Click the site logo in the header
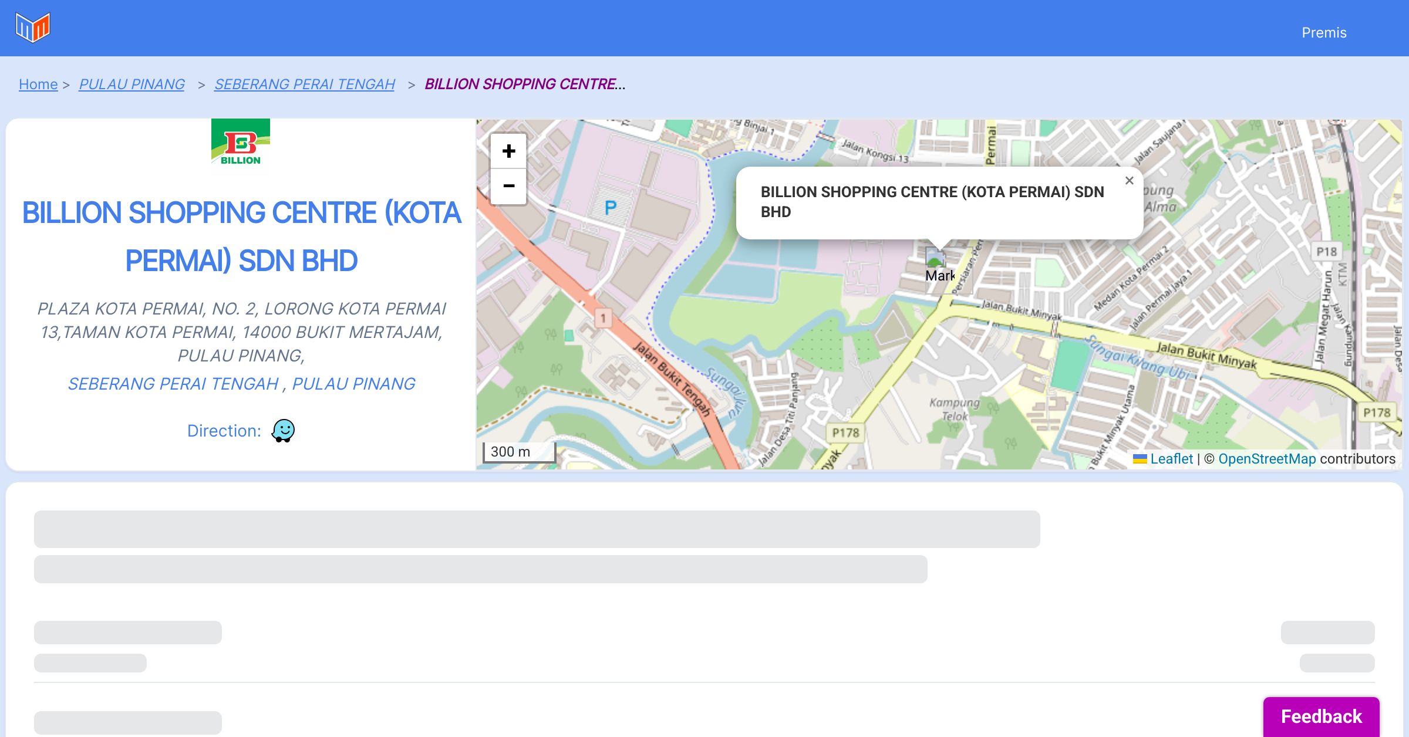The width and height of the screenshot is (1409, 737). (x=33, y=28)
